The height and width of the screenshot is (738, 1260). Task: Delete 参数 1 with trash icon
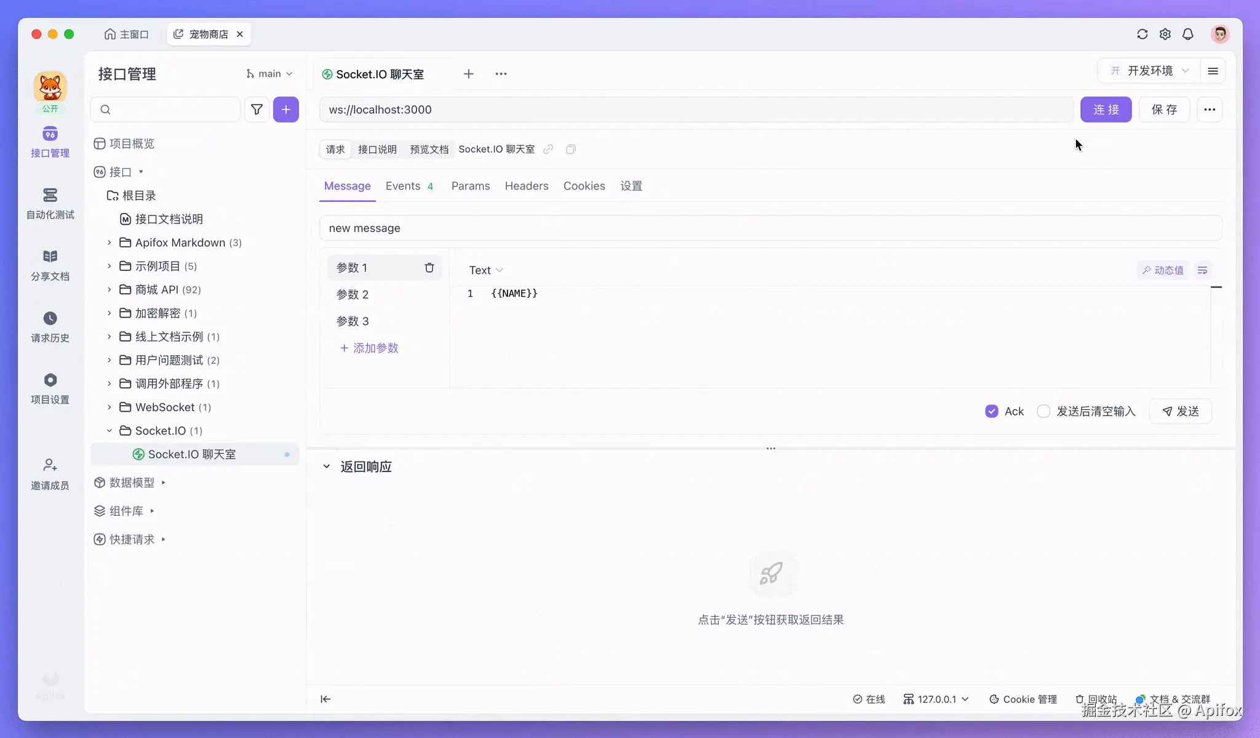click(429, 268)
